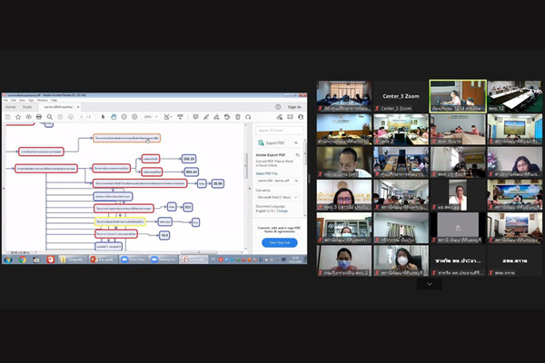Image resolution: width=545 pixels, height=363 pixels.
Task: Open the Zoom Meeting taskbar item
Action: pos(163,260)
